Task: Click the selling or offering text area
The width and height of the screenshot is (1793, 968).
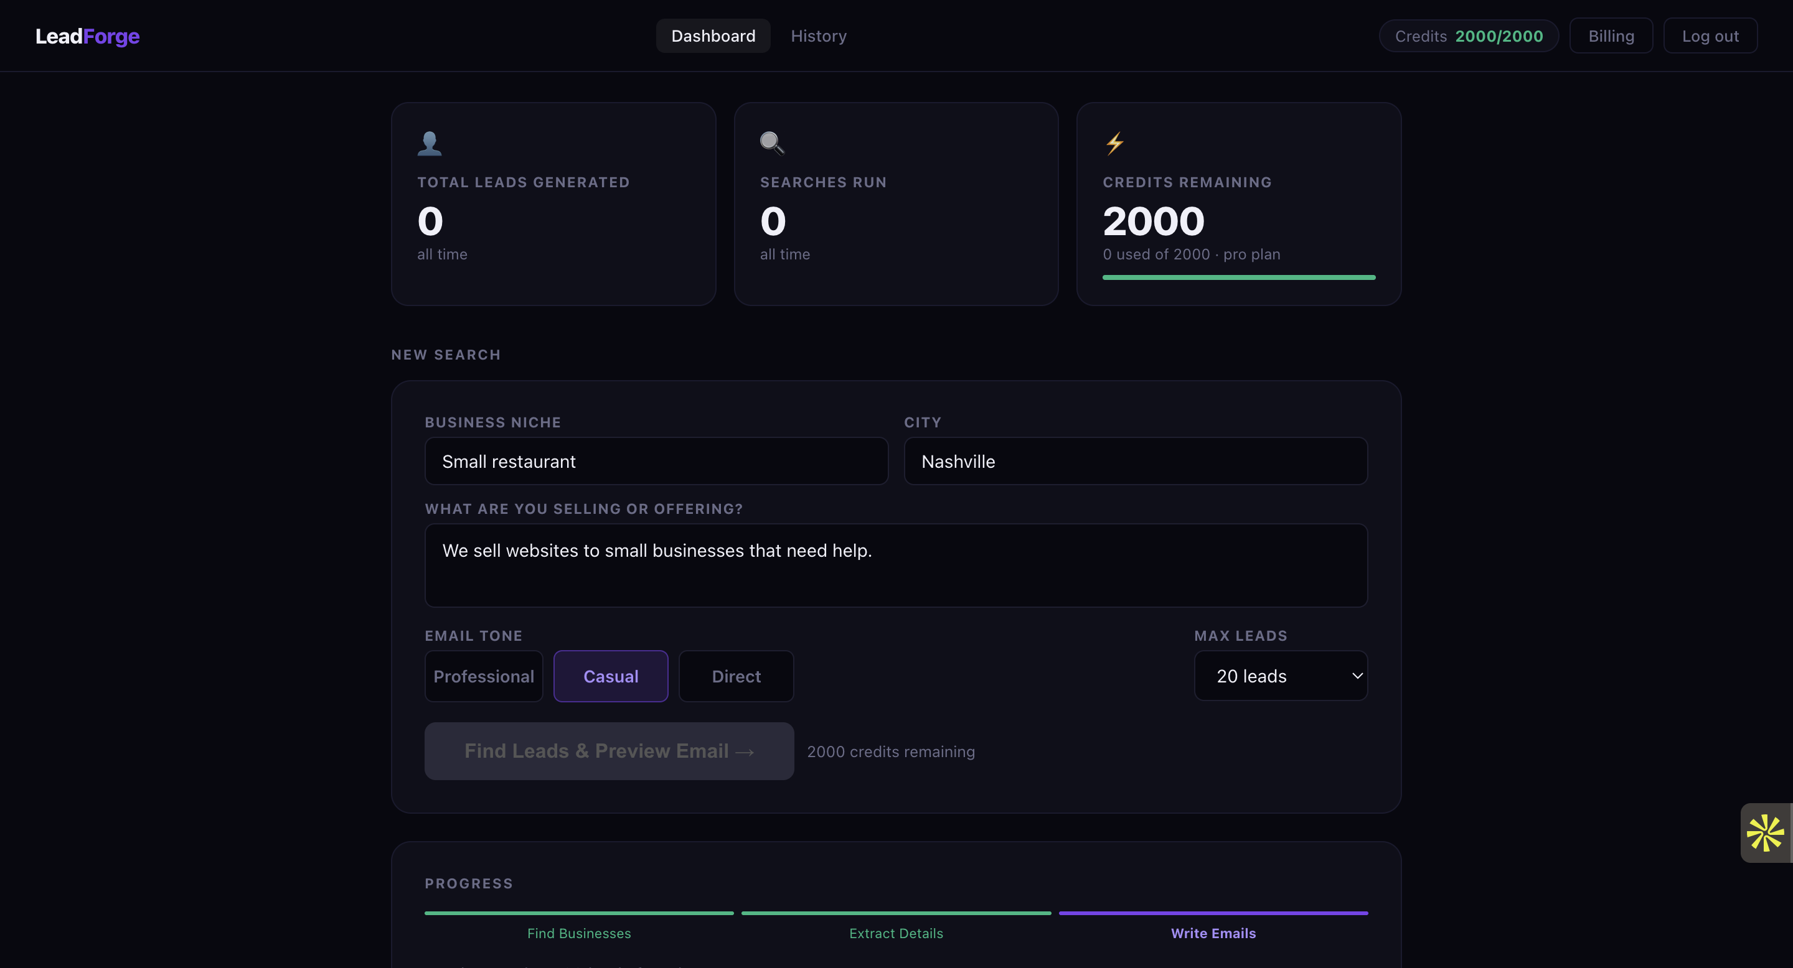Action: [896, 565]
